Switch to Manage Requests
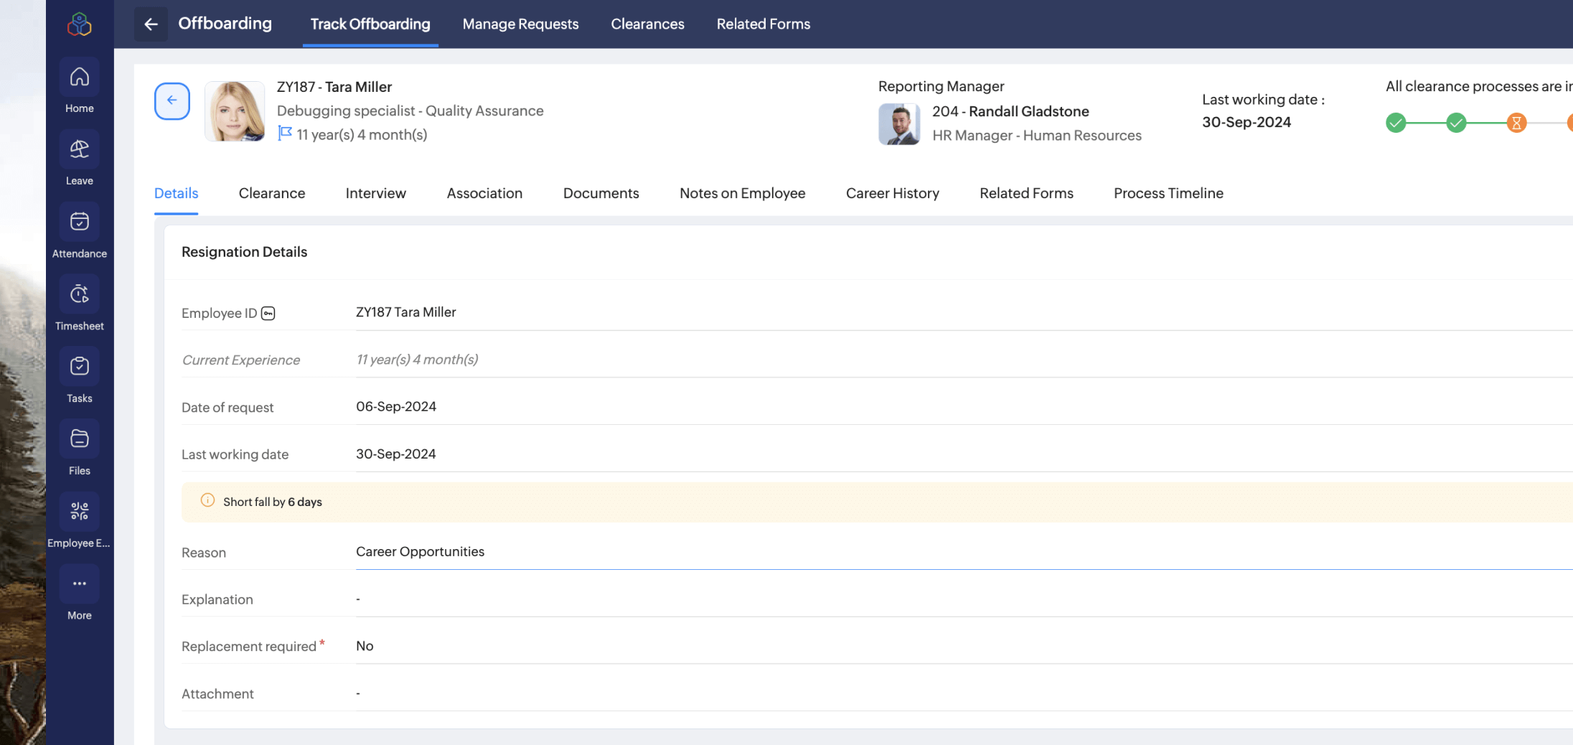1573x745 pixels. (x=520, y=24)
